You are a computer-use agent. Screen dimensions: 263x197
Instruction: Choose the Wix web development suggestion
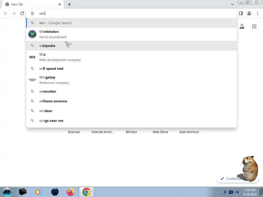pyautogui.click(x=131, y=57)
